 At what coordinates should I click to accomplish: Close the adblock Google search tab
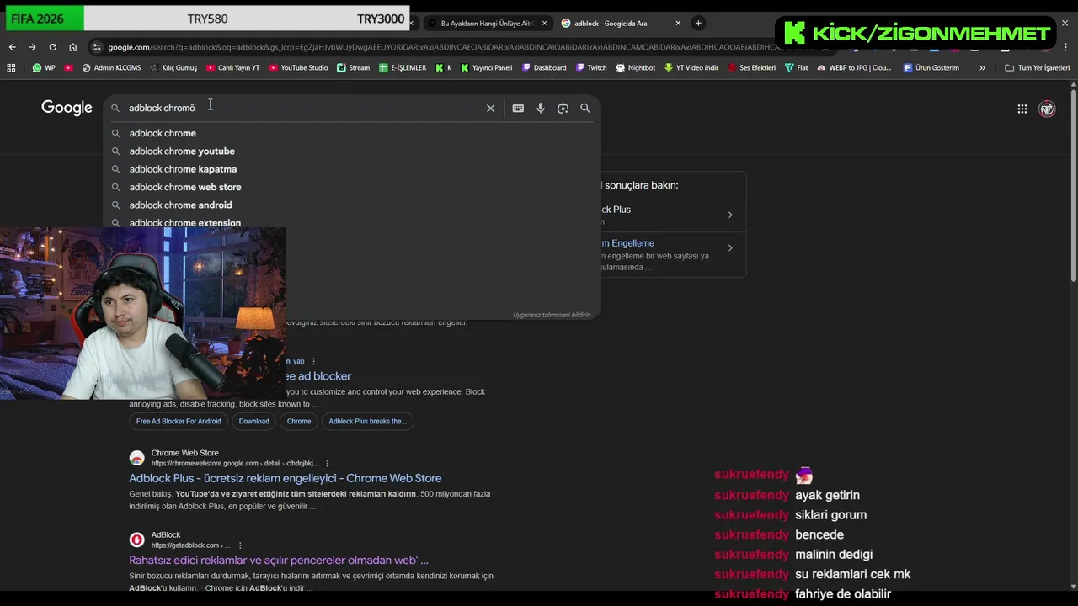[x=678, y=24]
